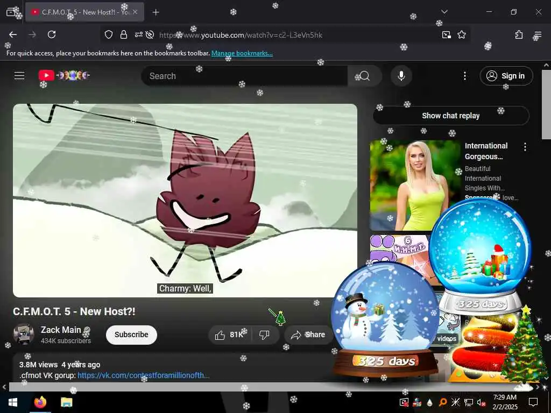Image resolution: width=551 pixels, height=413 pixels.
Task: Open Zack Main channel name
Action: click(x=61, y=330)
